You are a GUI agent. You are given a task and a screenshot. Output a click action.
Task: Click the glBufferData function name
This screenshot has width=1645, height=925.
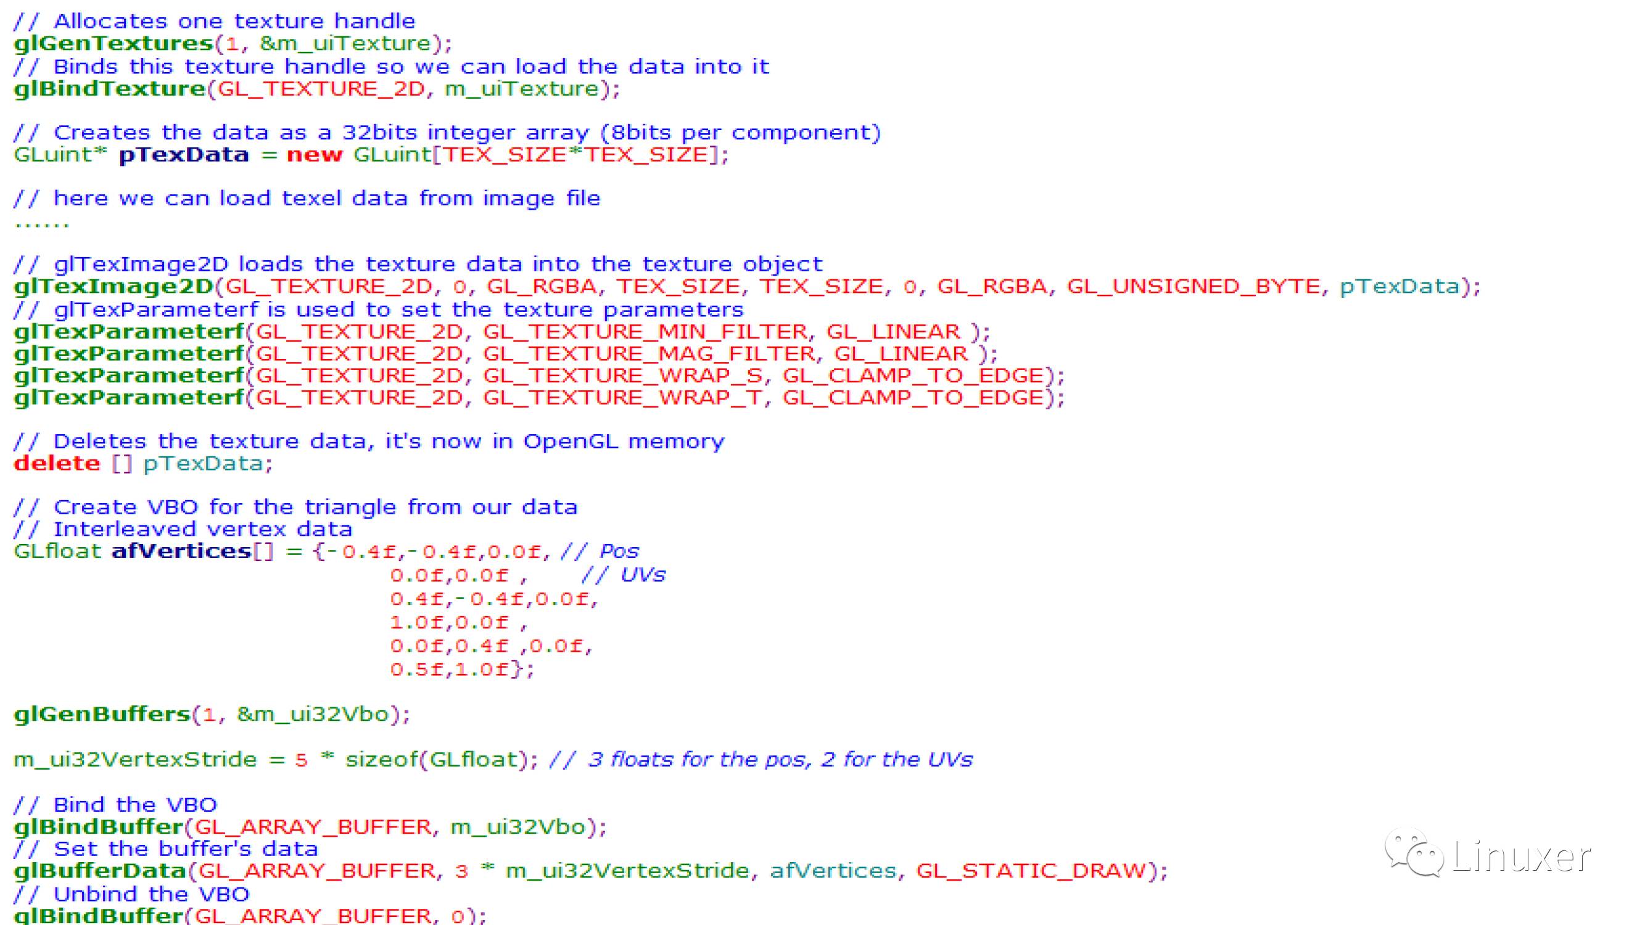(100, 871)
